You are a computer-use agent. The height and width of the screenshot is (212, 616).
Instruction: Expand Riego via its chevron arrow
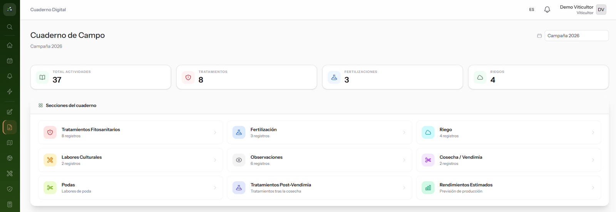click(593, 132)
